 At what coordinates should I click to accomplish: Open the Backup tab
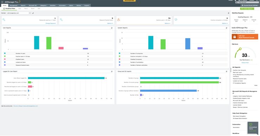pyautogui.click(x=79, y=6)
